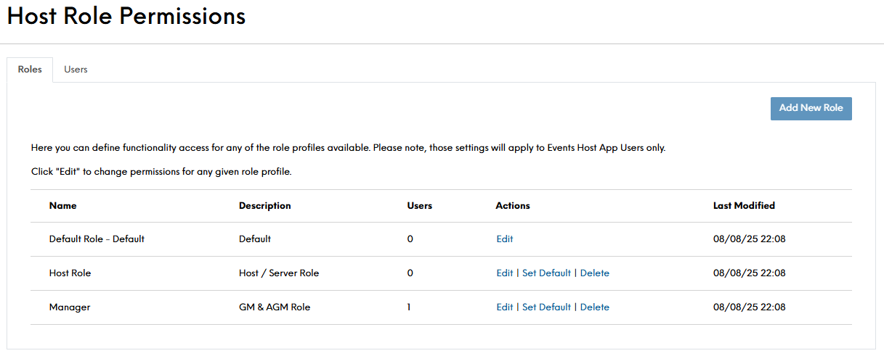Delete the Manager role
Image resolution: width=884 pixels, height=356 pixels.
594,307
